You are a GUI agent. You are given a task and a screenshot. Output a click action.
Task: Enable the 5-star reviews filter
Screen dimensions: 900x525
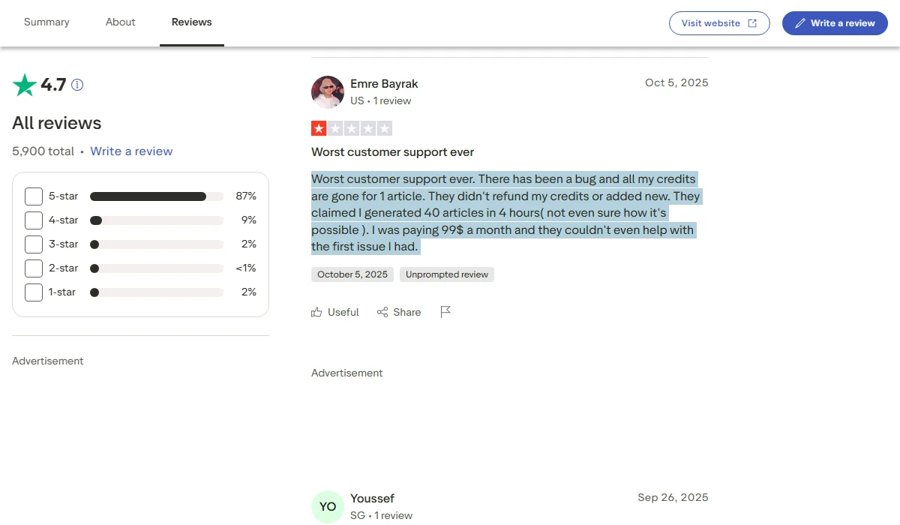pos(33,196)
